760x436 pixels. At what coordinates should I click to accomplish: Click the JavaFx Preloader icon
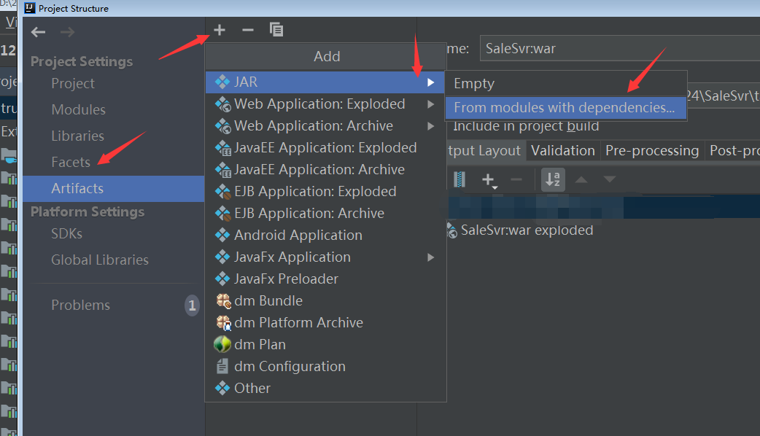(222, 279)
